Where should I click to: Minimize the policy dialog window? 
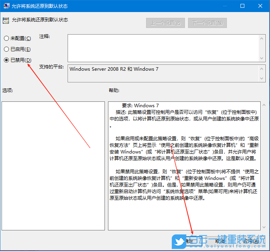click(x=225, y=6)
